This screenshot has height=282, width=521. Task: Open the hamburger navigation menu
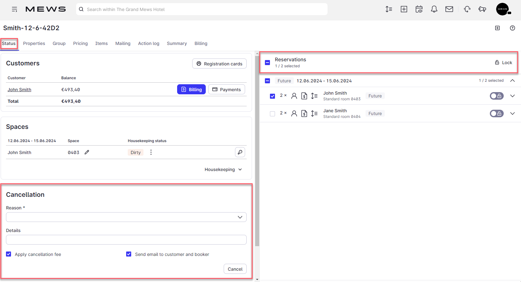[14, 9]
